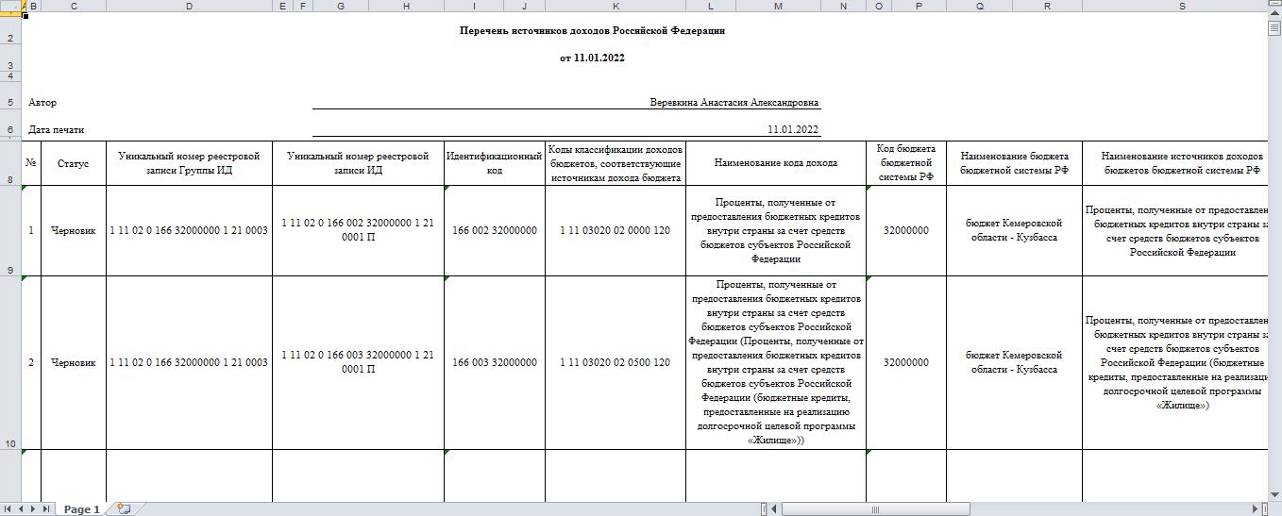Click 'Черновик' status in record 2

tap(74, 362)
